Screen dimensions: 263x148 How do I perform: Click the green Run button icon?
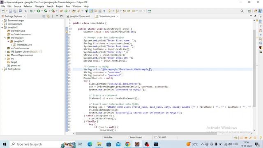click(x=38, y=11)
